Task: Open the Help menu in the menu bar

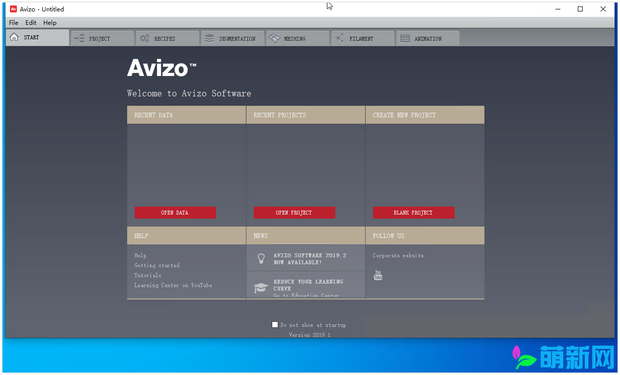Action: pos(50,22)
